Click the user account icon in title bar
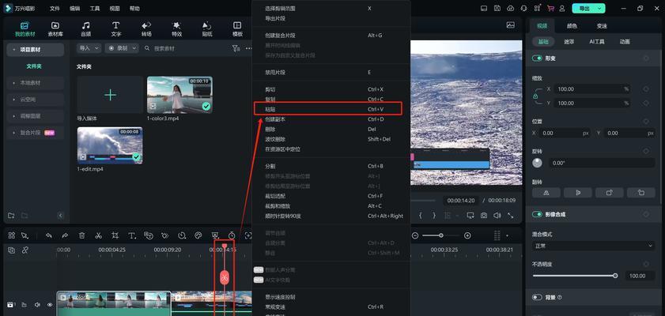Viewport: 665px width, 316px height. [x=562, y=9]
